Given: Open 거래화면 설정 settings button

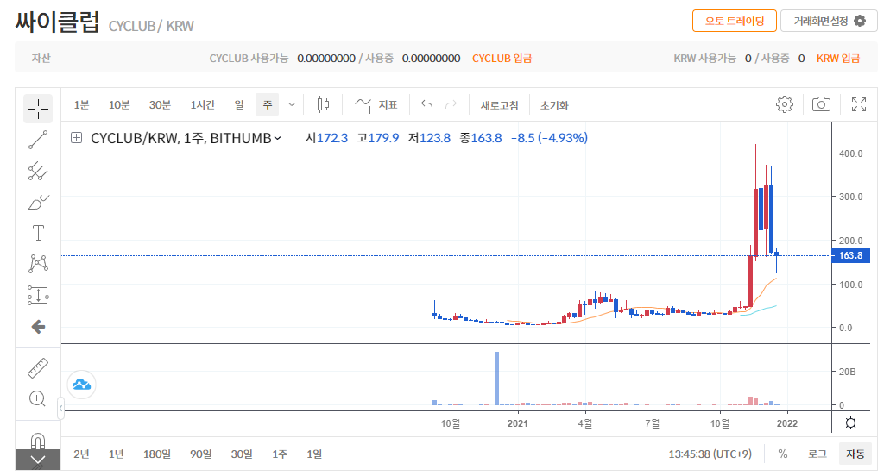Looking at the screenshot, I should tap(829, 21).
